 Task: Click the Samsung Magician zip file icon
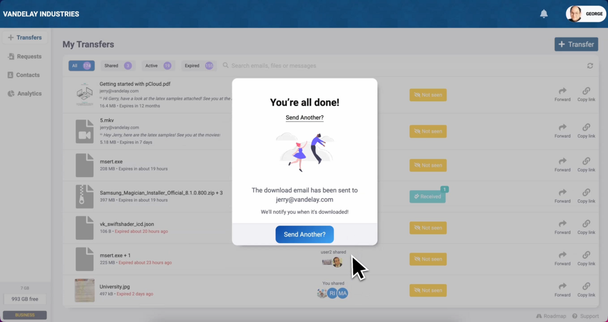pos(84,196)
